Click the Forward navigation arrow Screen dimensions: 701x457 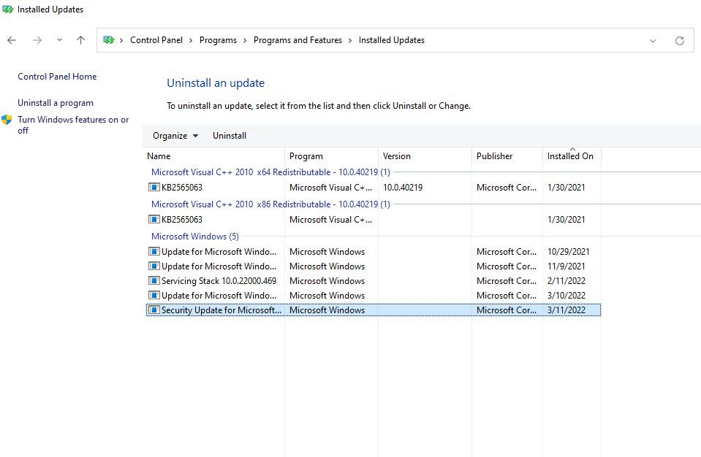pos(37,40)
